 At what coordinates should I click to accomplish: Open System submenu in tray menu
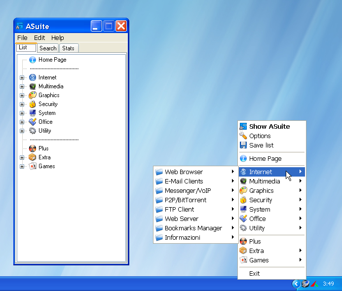(272, 209)
